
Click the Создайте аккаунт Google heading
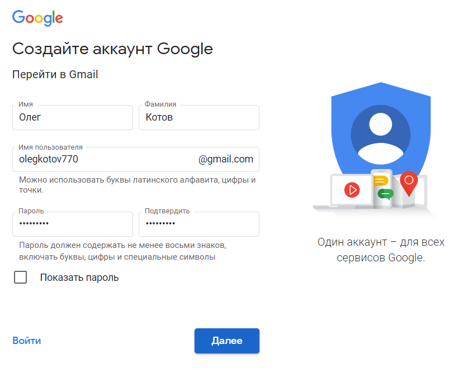click(x=112, y=49)
